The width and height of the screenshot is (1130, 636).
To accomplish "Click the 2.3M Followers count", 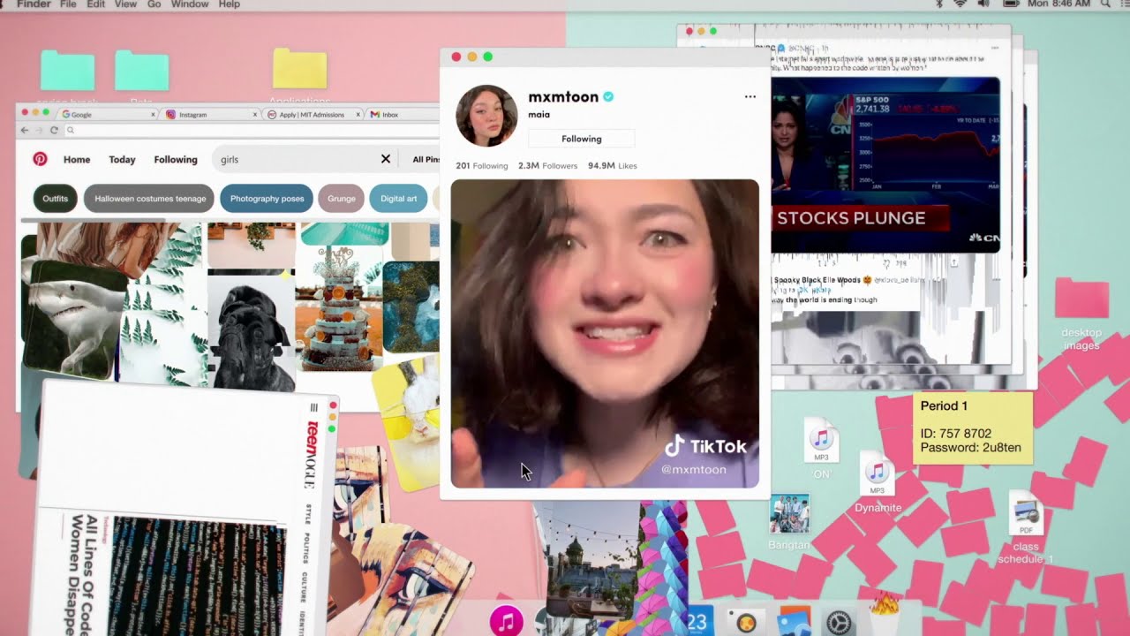I will 547,165.
